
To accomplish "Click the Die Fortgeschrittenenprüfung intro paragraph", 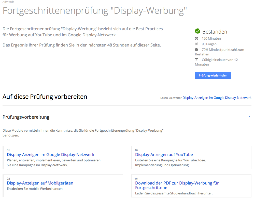I will (83, 32).
